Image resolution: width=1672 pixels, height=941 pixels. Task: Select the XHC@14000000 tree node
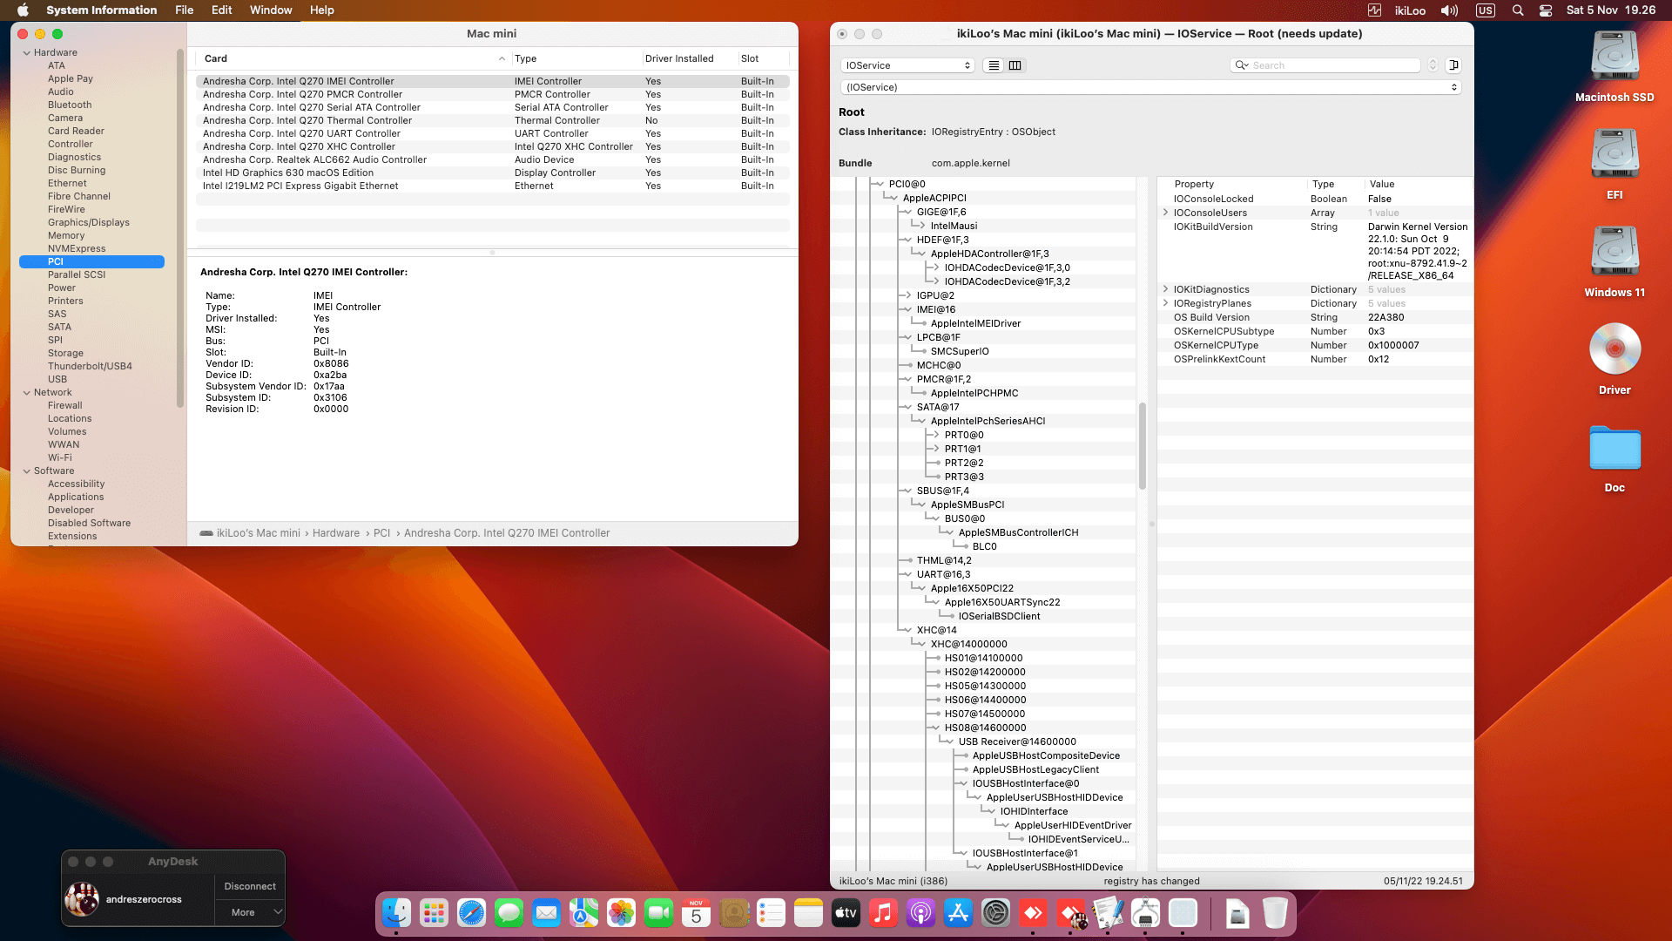[x=968, y=645]
